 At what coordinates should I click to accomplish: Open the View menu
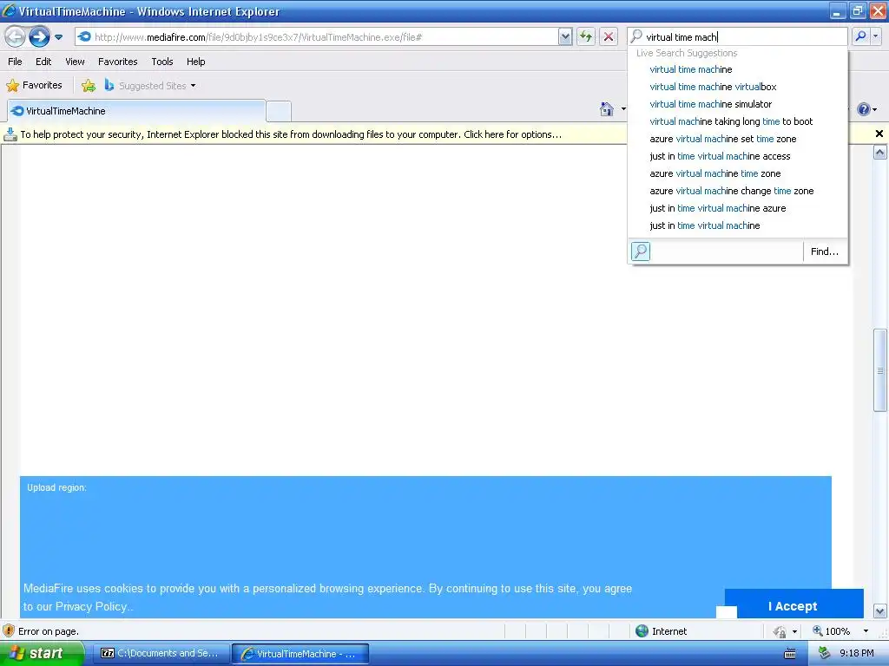pos(75,62)
